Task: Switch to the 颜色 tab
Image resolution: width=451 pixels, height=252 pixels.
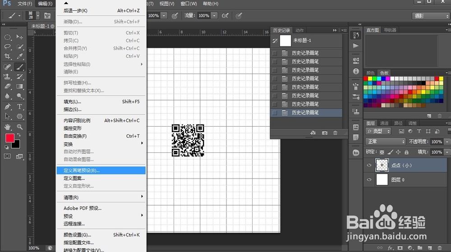Action: click(370, 73)
